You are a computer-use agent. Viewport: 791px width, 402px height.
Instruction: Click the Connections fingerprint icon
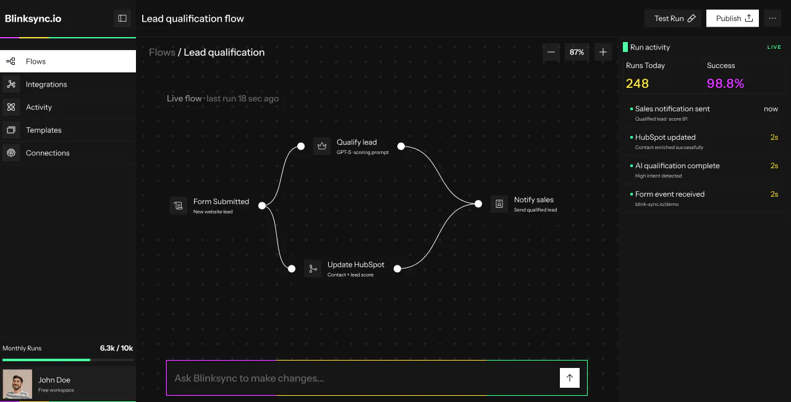11,153
